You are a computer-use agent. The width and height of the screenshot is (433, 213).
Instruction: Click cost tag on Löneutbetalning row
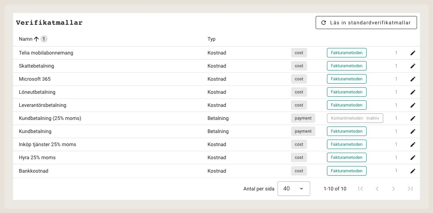[x=299, y=92]
